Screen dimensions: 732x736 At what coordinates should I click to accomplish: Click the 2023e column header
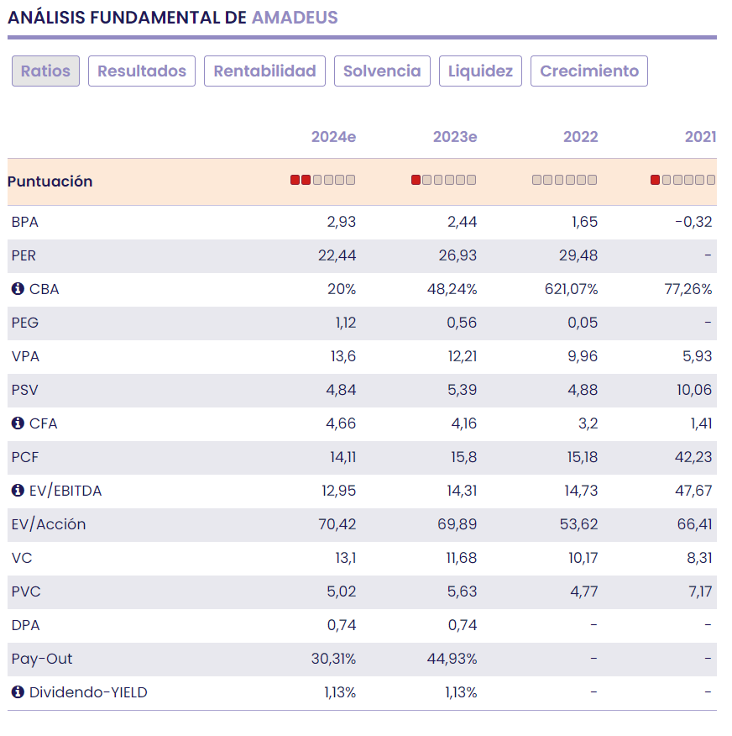coord(454,137)
